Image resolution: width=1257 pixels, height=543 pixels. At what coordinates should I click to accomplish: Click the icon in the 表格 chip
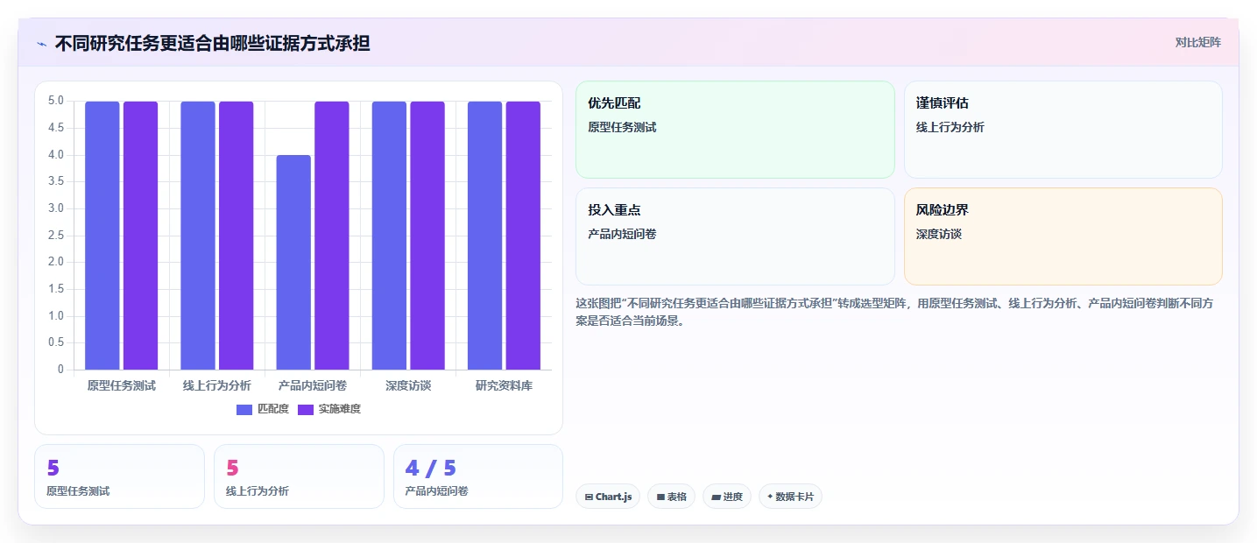pyautogui.click(x=660, y=497)
